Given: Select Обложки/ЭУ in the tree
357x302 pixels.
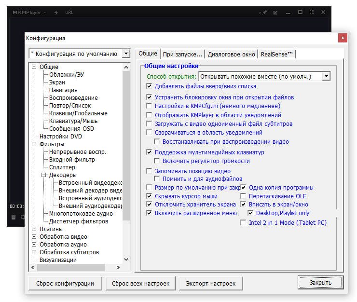Looking at the screenshot, I should coord(67,75).
